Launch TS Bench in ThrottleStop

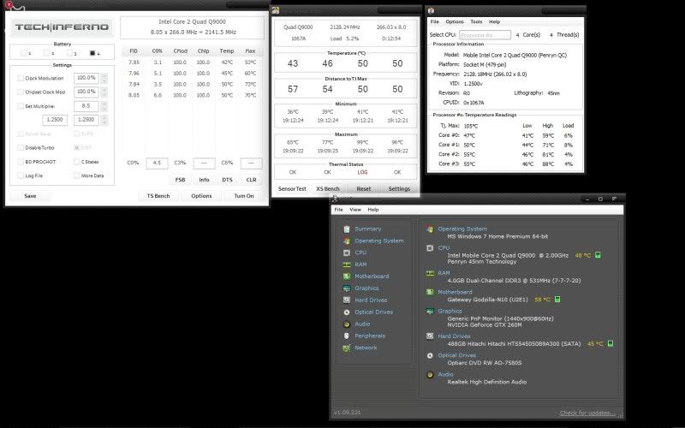point(158,196)
